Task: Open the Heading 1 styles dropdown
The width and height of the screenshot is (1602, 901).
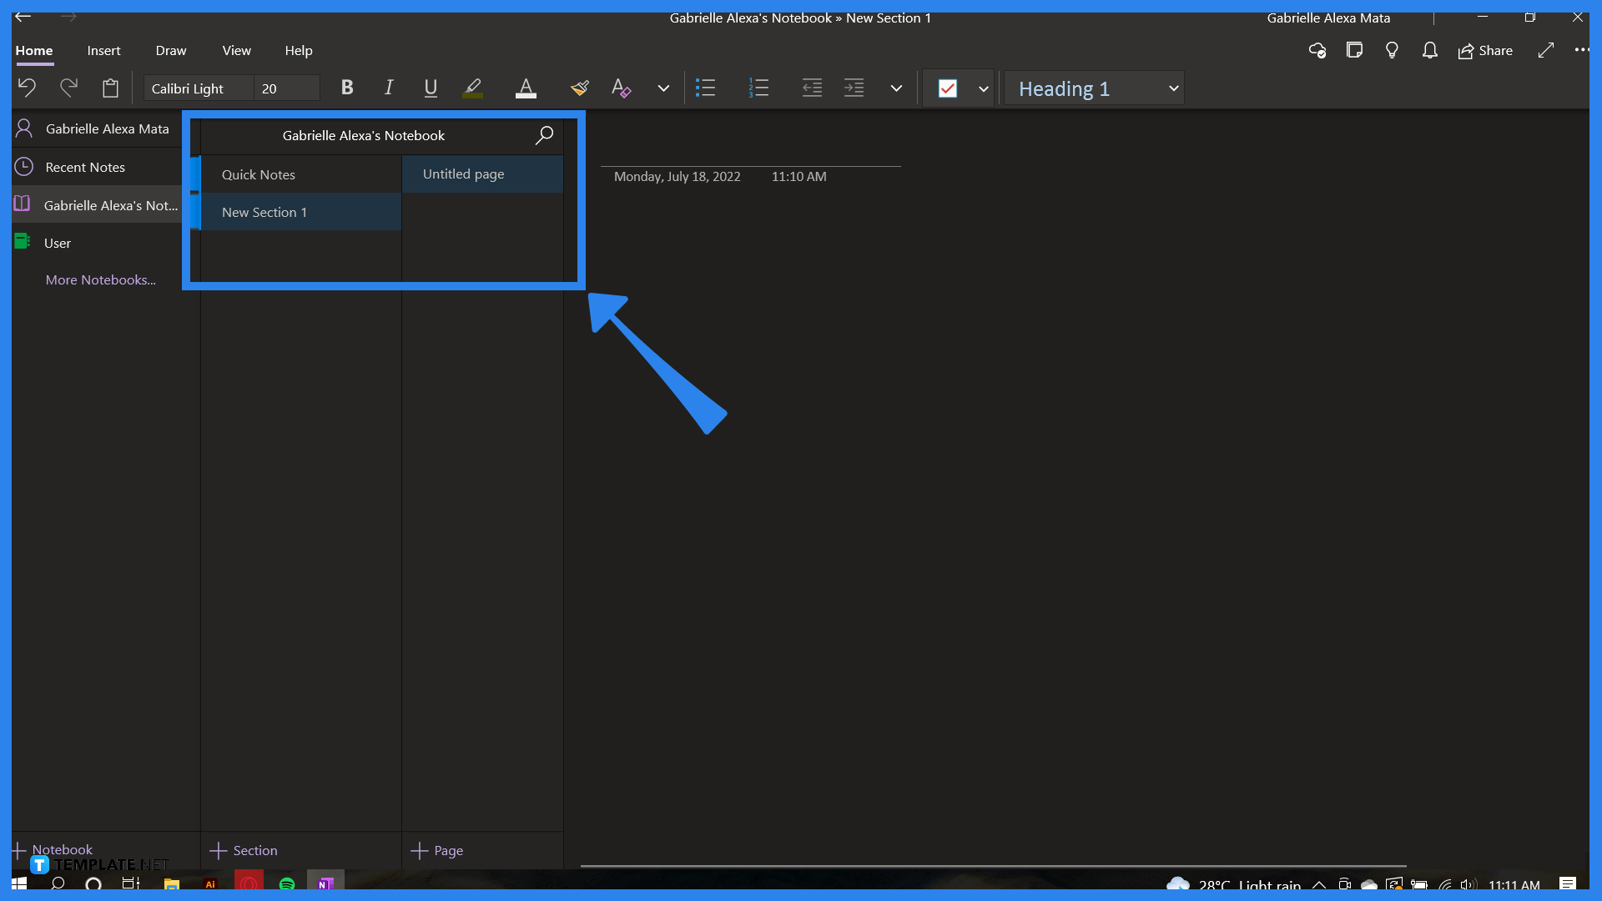Action: pyautogui.click(x=1093, y=88)
